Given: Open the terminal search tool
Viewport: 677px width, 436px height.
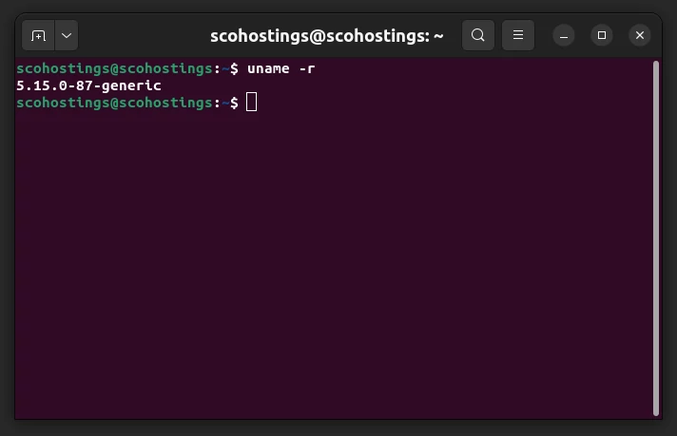Looking at the screenshot, I should [478, 35].
